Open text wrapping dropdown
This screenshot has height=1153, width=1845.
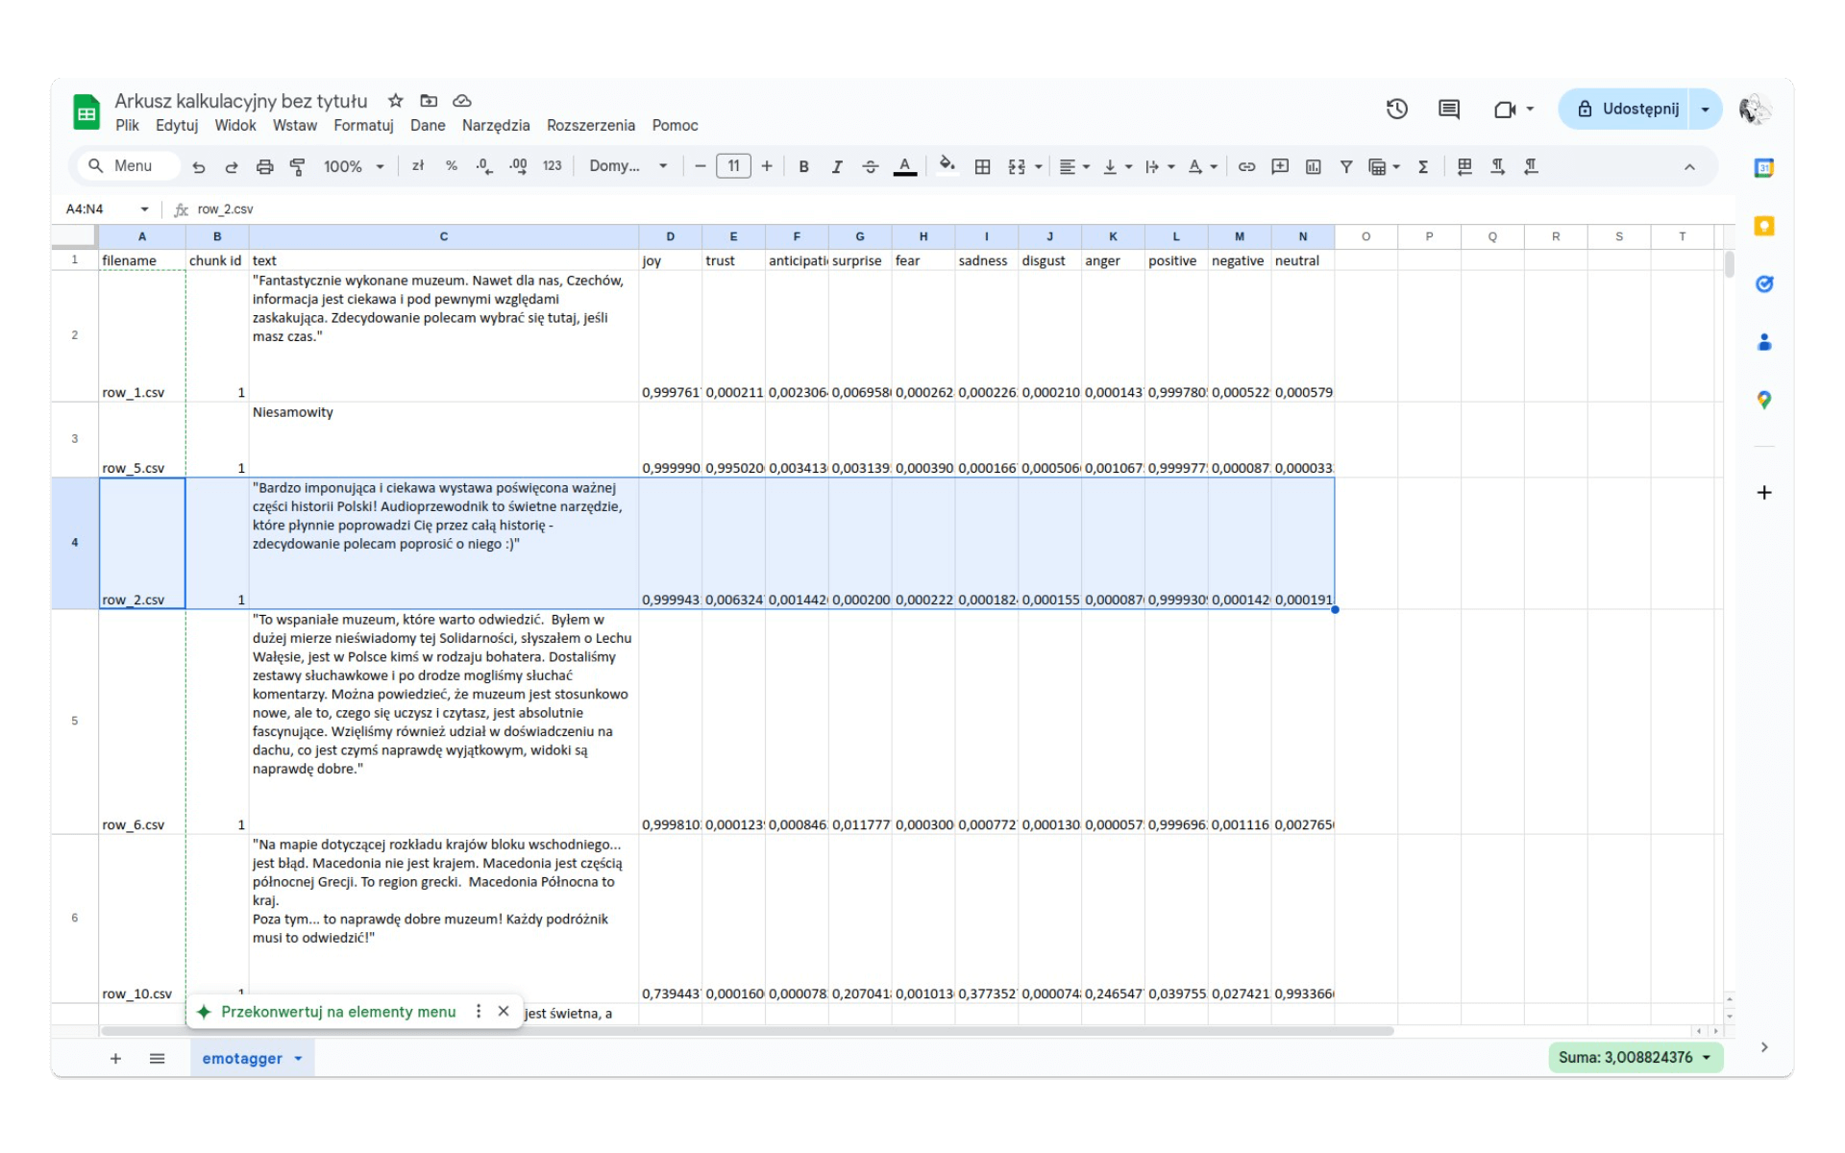pos(1160,167)
